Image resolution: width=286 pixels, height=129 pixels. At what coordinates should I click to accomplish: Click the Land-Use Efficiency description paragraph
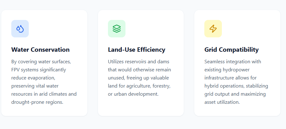click(140, 78)
